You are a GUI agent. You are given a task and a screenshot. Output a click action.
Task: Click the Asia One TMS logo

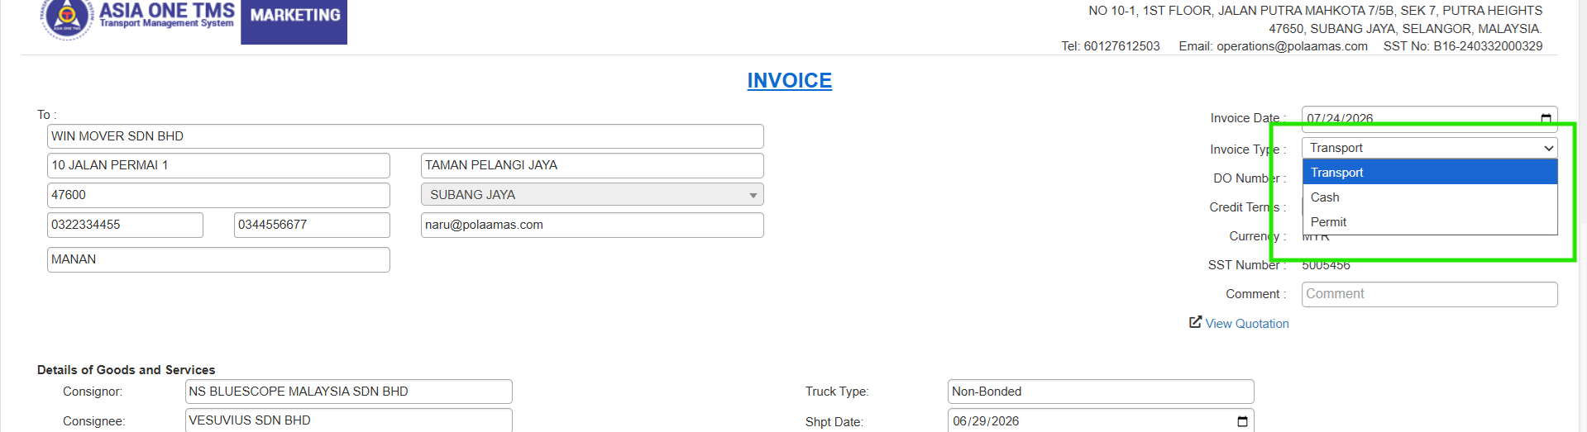138,20
